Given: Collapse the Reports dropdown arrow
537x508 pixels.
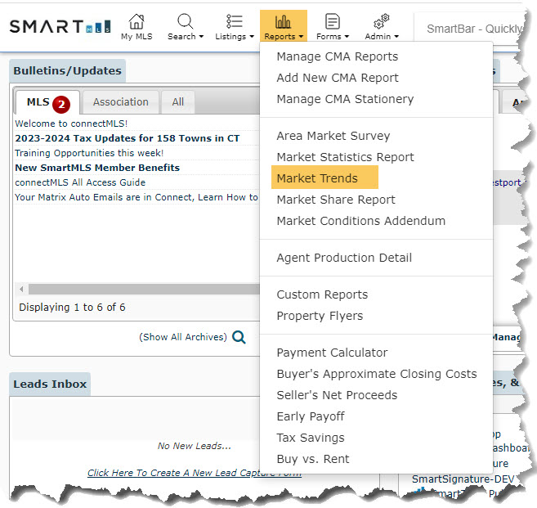Looking at the screenshot, I should [301, 37].
